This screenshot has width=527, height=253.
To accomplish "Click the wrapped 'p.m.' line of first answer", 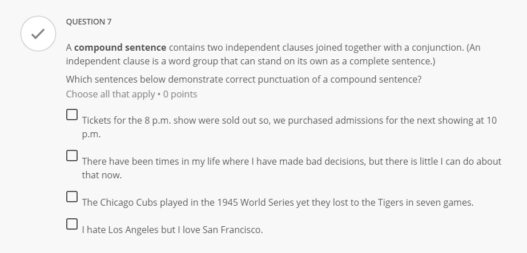I will 91,134.
